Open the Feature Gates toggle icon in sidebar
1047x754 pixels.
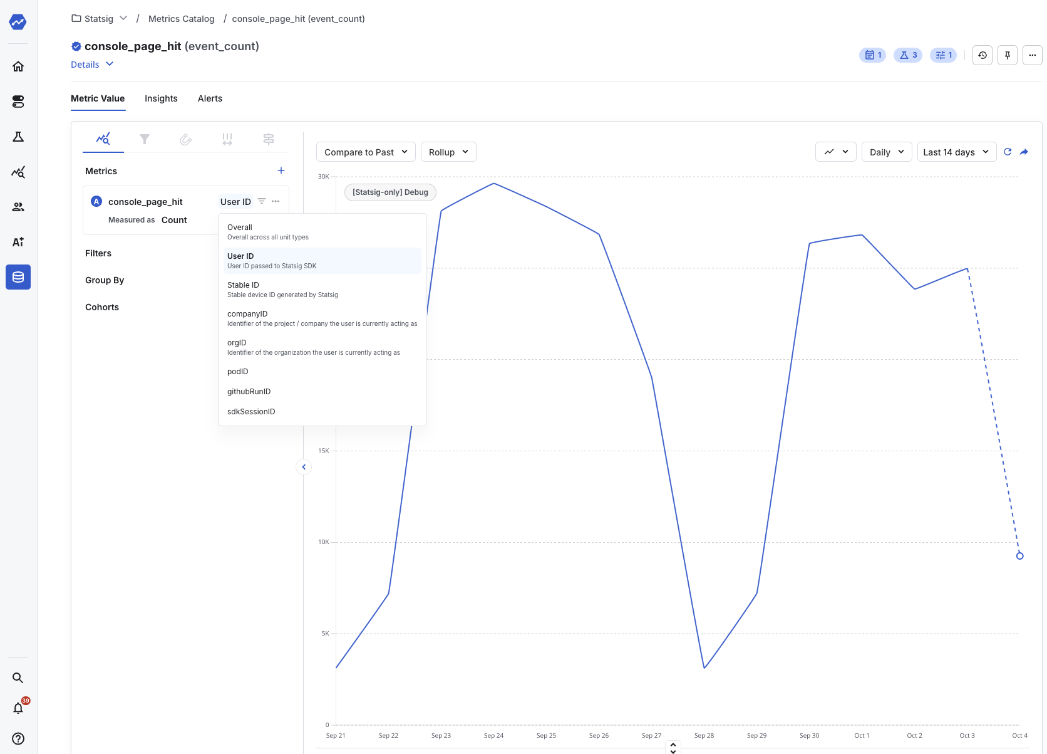18,102
